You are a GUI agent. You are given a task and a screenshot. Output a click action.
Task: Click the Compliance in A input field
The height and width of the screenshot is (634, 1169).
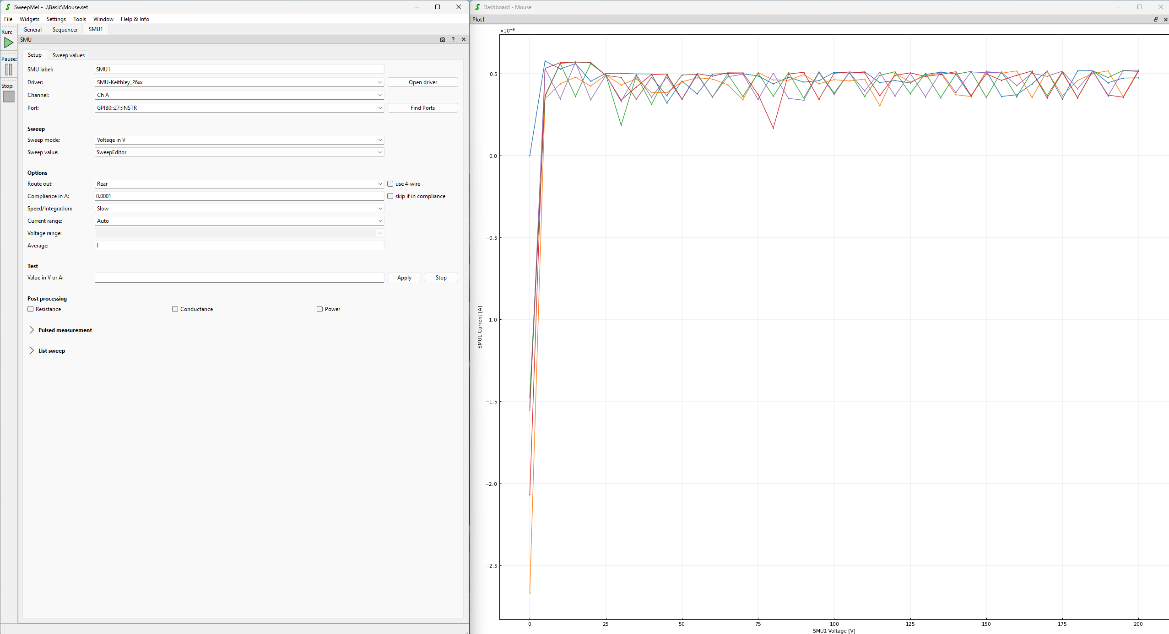[x=239, y=196]
